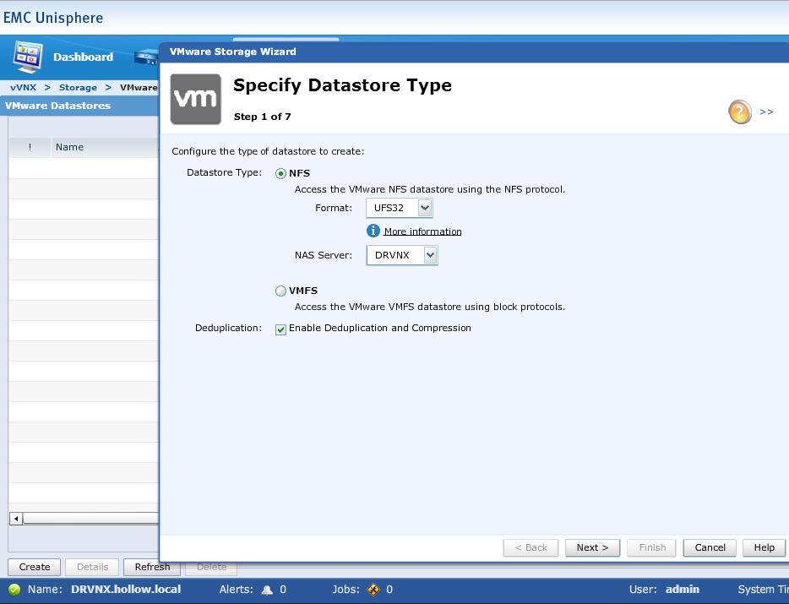Click the vVNX breadcrumb link

tap(23, 88)
